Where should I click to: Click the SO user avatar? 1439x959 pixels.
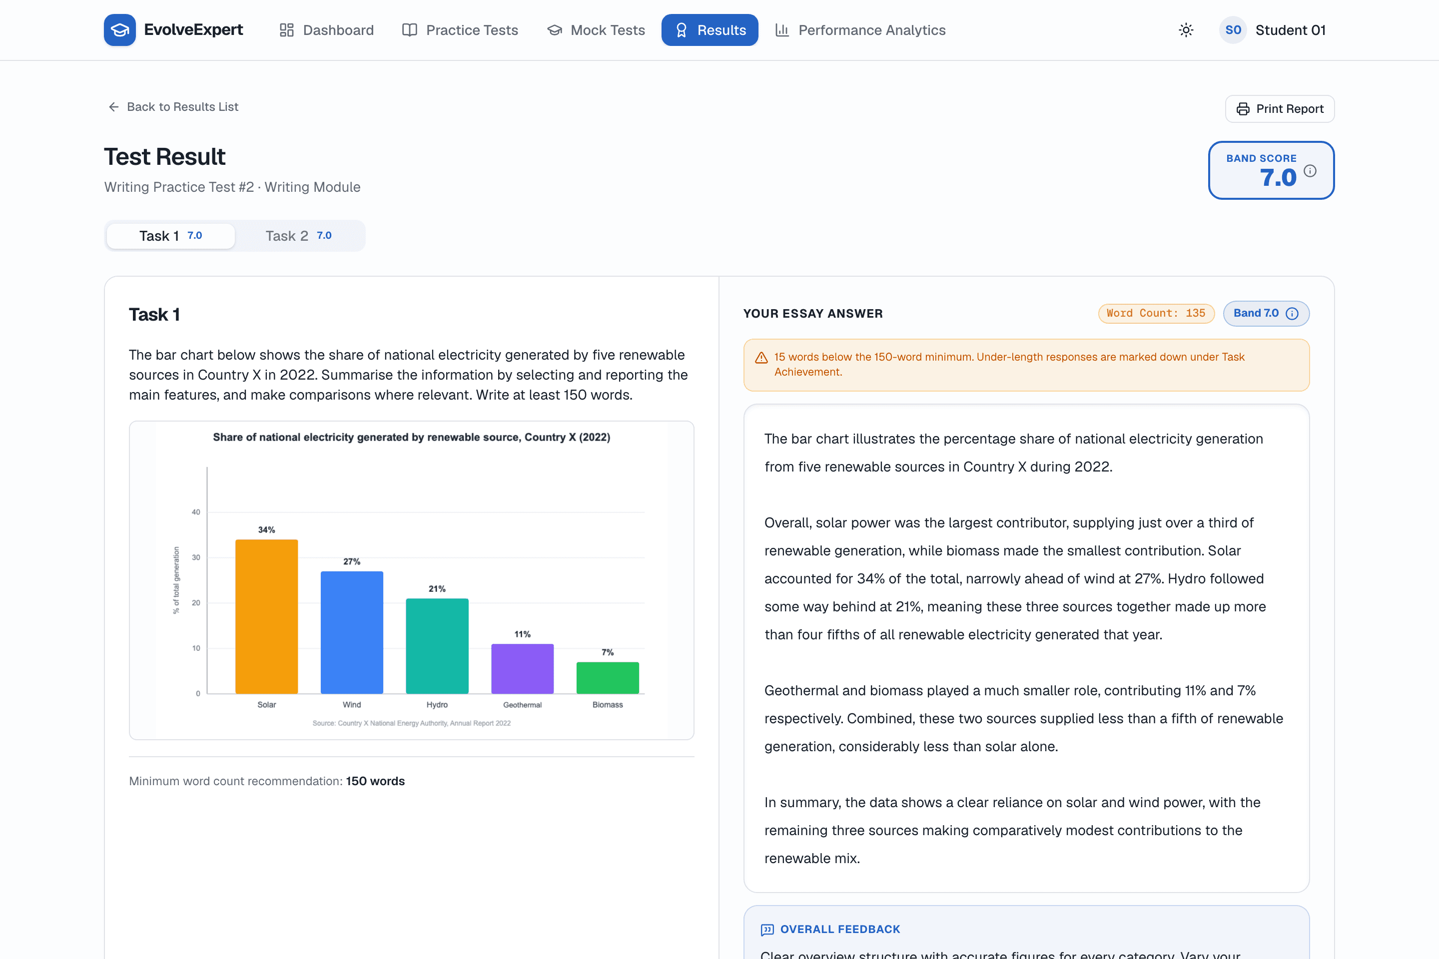point(1233,30)
